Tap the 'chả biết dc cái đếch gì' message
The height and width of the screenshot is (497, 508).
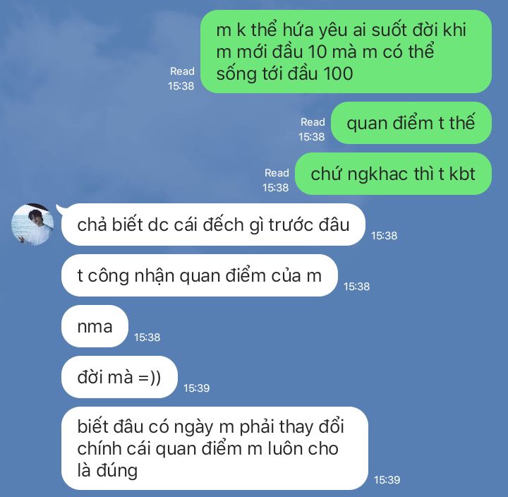coord(213,224)
